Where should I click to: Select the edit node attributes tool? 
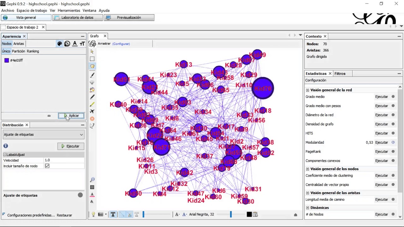tap(92, 126)
